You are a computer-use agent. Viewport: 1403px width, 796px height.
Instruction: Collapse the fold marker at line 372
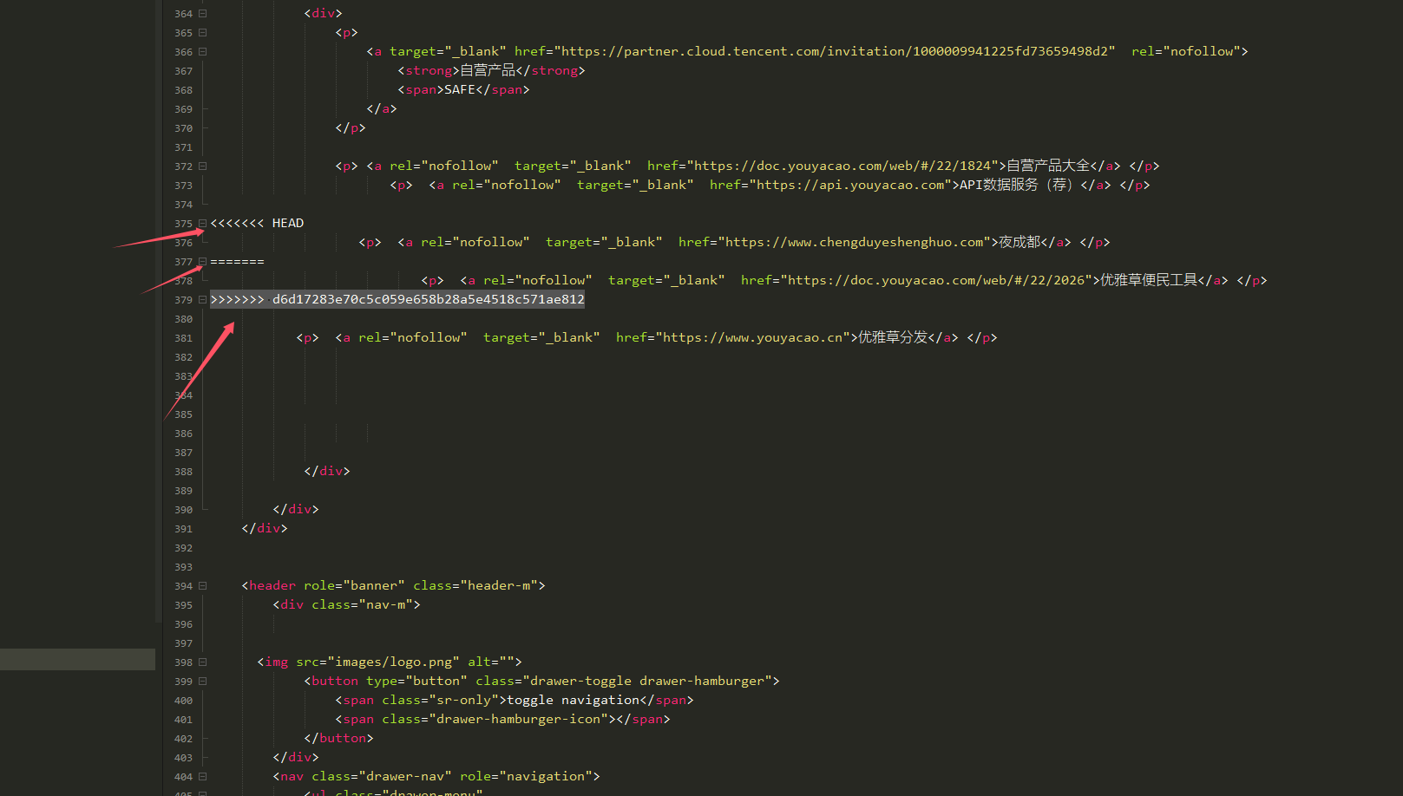tap(201, 166)
